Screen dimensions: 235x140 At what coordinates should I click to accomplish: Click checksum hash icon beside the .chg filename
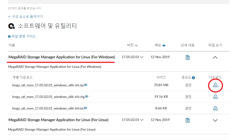(87, 97)
